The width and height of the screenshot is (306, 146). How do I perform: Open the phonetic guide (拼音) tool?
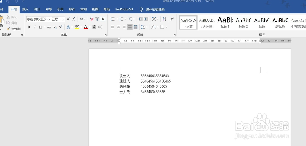click(x=97, y=19)
